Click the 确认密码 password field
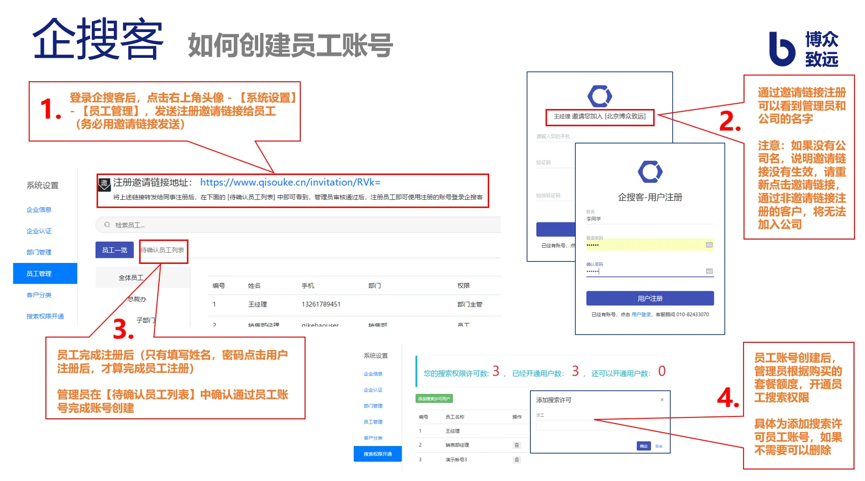 [x=650, y=271]
